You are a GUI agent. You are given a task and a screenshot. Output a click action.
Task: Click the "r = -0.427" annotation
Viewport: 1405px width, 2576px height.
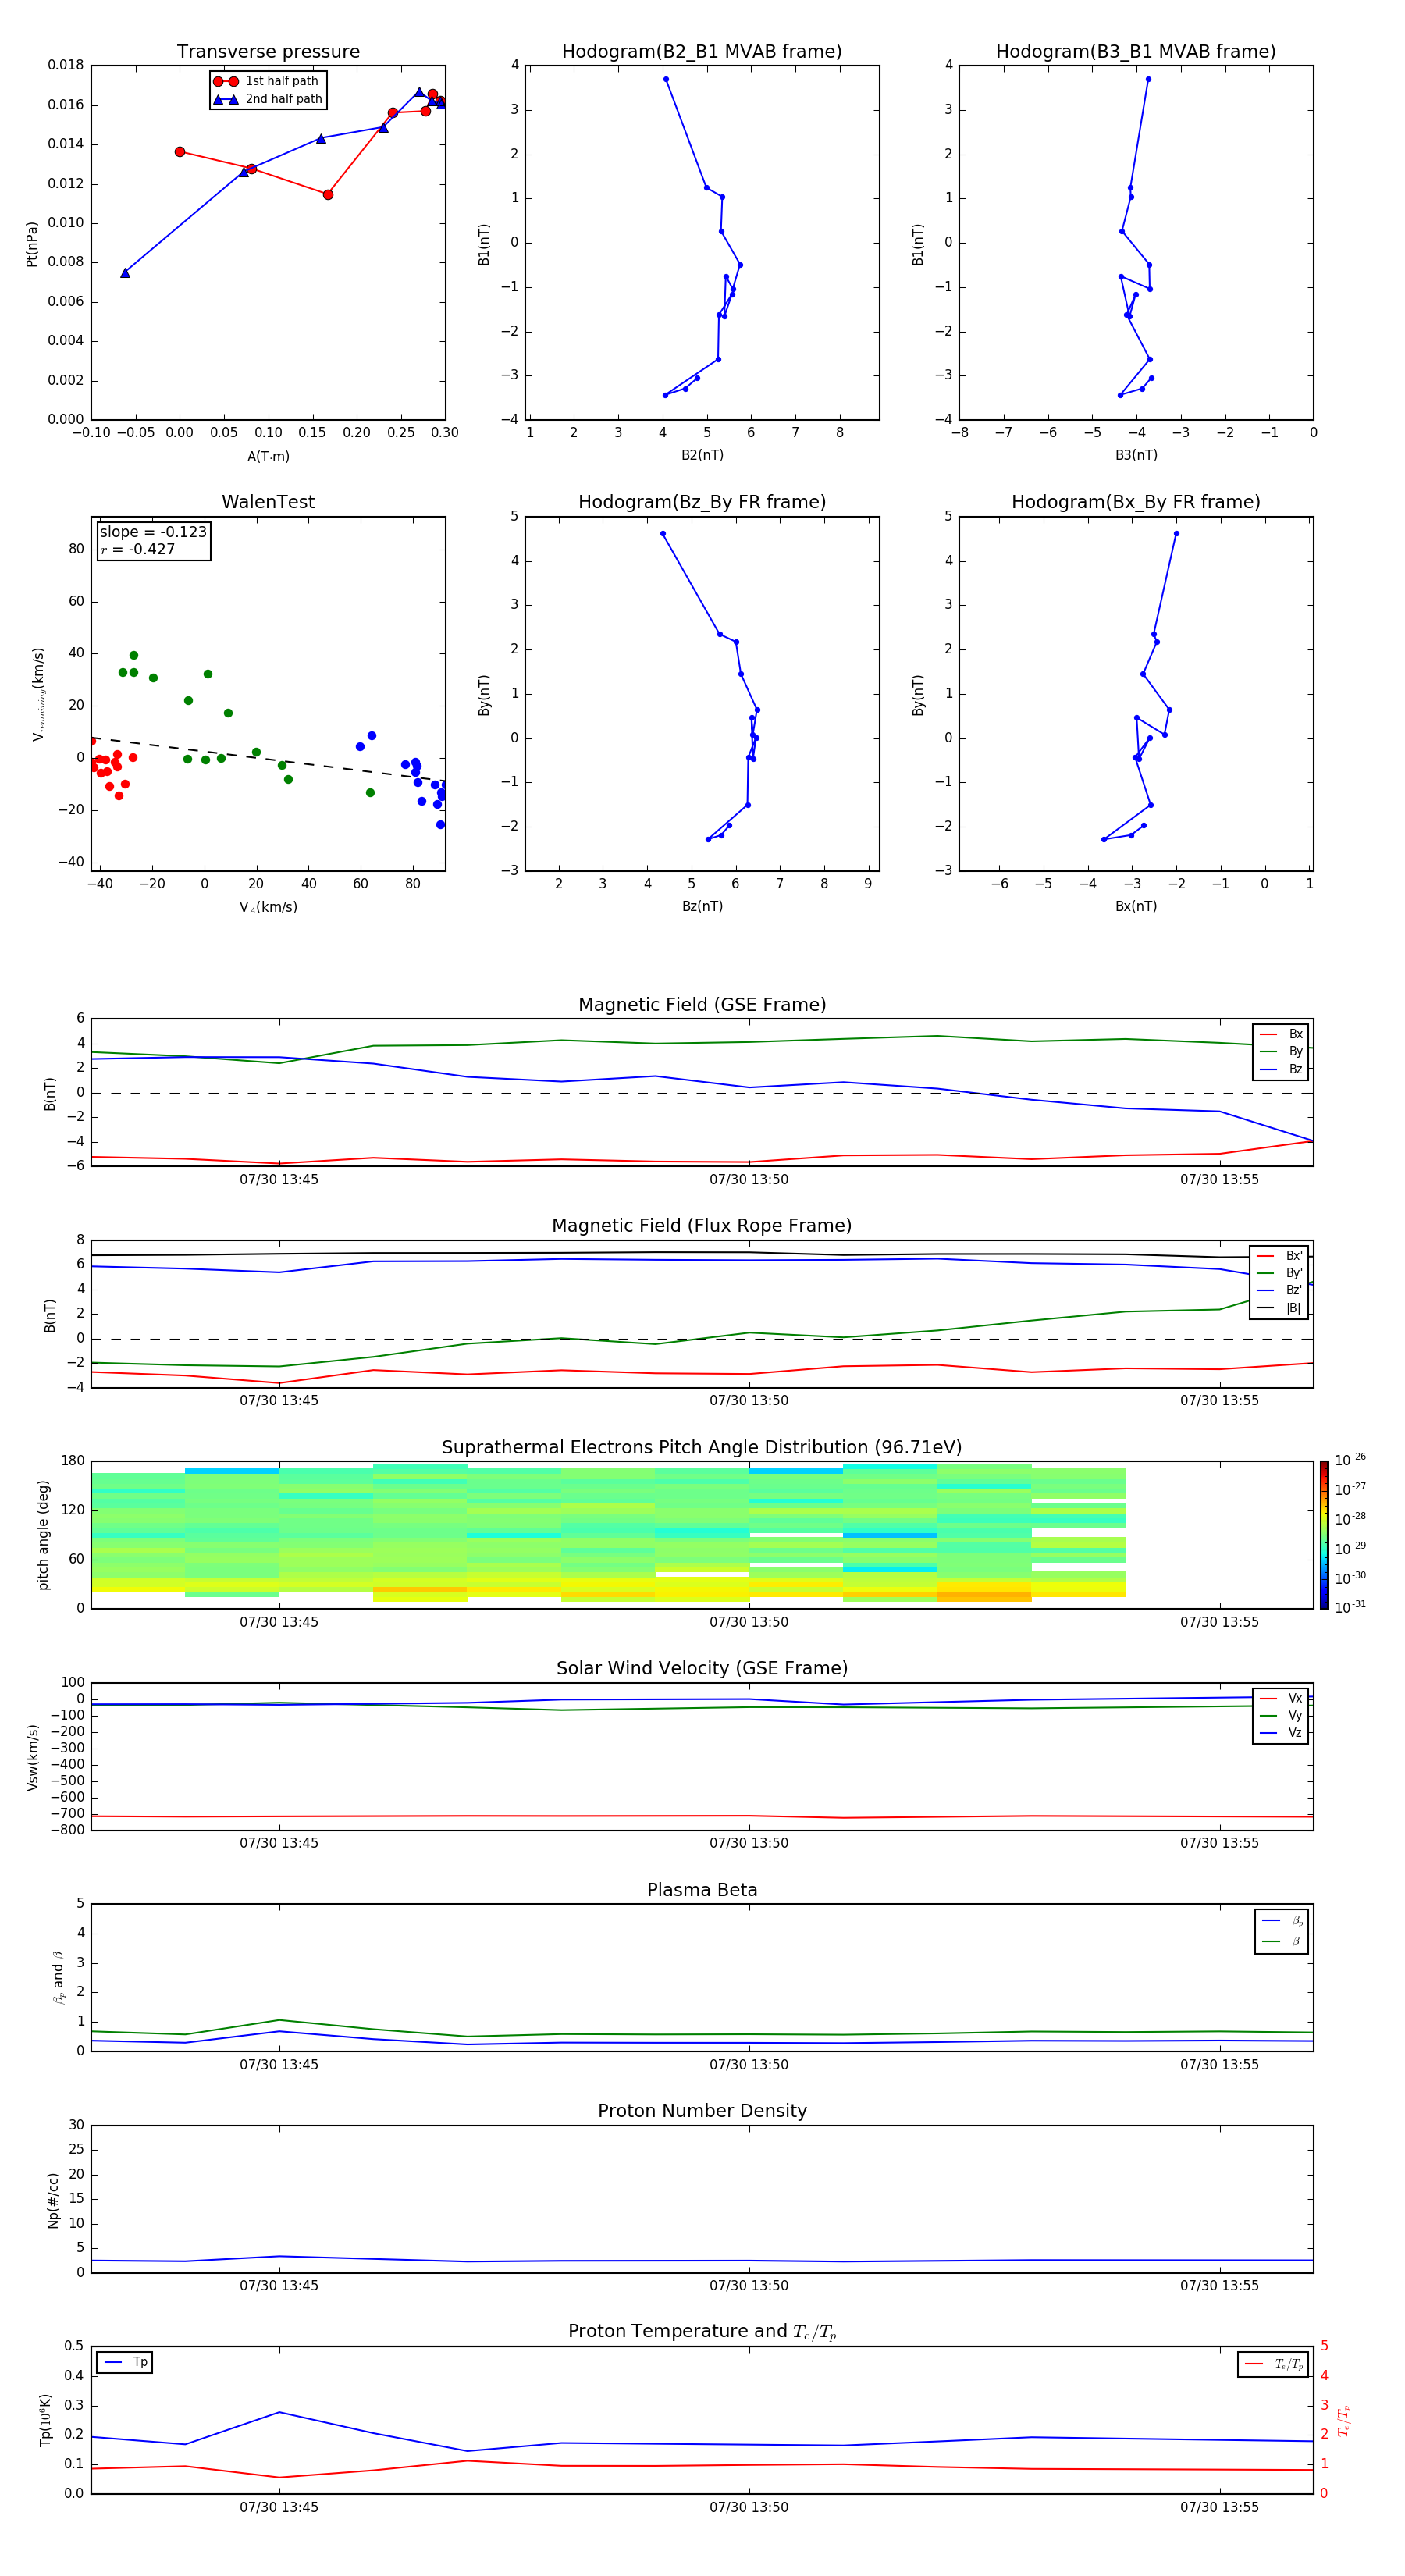(138, 549)
